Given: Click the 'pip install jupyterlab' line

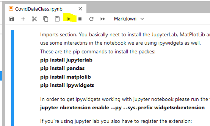Looking at the screenshot, I should click(66, 60).
